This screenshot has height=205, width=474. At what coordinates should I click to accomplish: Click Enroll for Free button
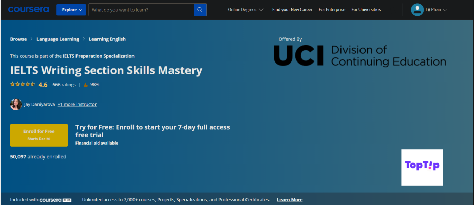pyautogui.click(x=39, y=135)
